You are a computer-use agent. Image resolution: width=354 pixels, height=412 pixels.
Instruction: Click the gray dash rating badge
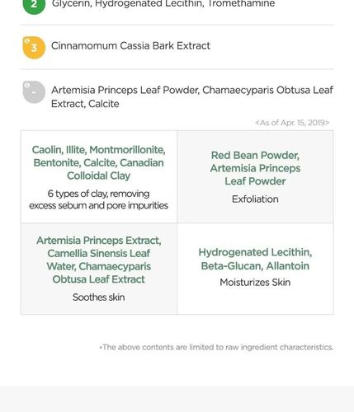coord(34,92)
